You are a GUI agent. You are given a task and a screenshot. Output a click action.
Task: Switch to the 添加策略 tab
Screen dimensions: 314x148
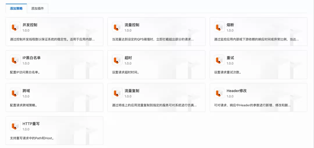point(16,9)
